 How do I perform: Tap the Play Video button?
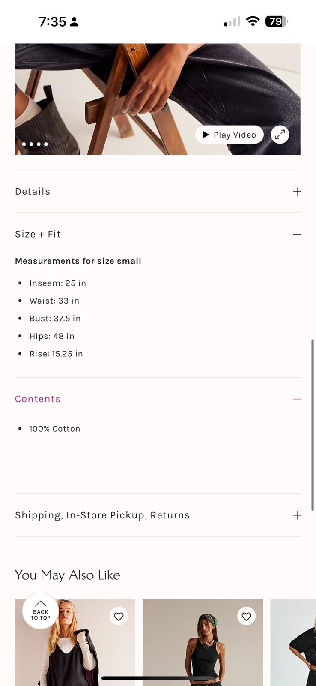(229, 135)
